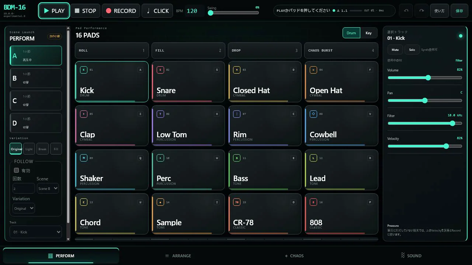Solo the selected Kick track
The height and width of the screenshot is (265, 472).
(412, 50)
